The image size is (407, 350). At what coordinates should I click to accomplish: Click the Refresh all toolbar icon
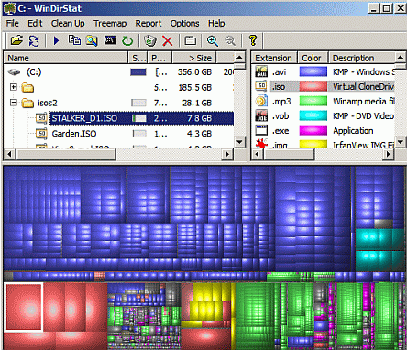tap(34, 40)
